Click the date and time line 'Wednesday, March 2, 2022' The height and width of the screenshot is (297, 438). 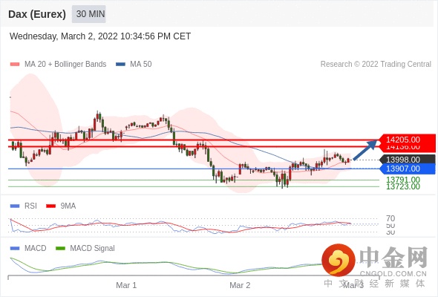pyautogui.click(x=100, y=36)
